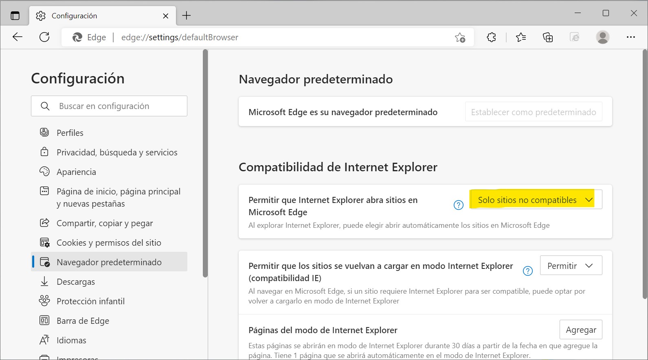Open Protección infantil settings
Screen dimensions: 648x360
(x=109, y=301)
